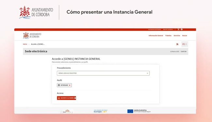Open the PE user menu
This screenshot has height=122, width=212.
[185, 44]
